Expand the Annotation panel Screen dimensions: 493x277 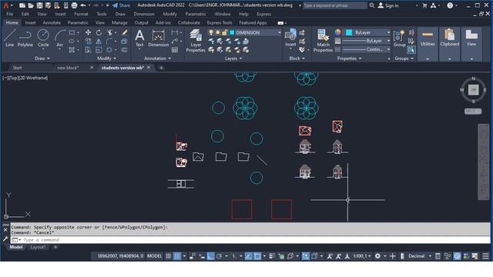(x=157, y=58)
